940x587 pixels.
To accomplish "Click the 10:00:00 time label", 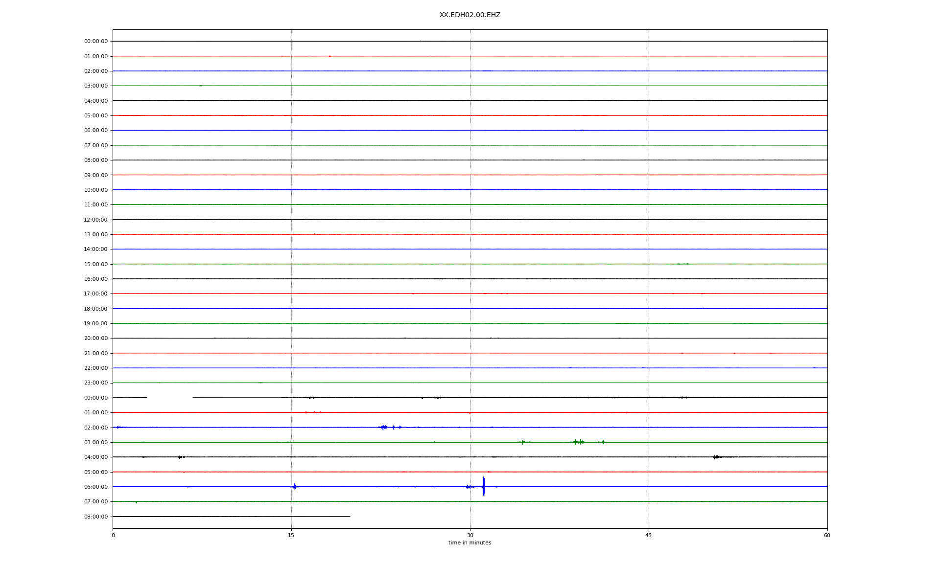I will [96, 190].
